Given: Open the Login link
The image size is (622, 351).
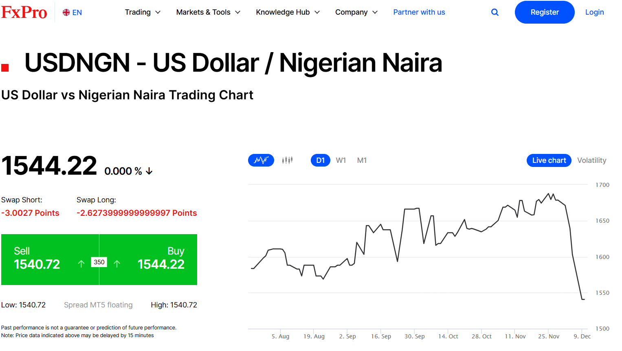Looking at the screenshot, I should [594, 12].
